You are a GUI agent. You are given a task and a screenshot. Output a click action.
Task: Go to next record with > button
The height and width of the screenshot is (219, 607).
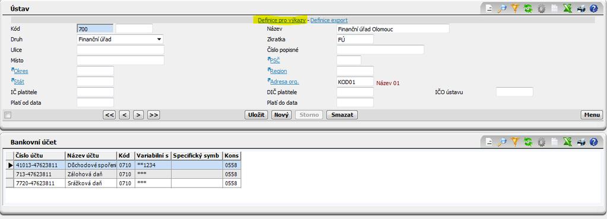[139, 115]
